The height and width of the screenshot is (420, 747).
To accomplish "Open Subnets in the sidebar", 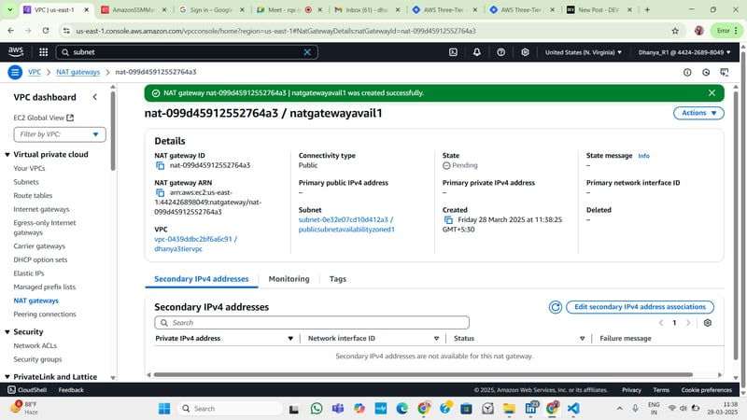I will (26, 182).
